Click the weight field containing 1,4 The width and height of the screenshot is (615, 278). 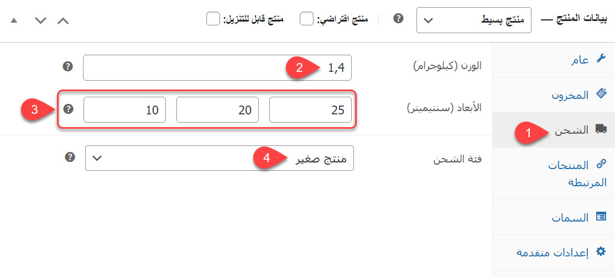[x=217, y=67]
